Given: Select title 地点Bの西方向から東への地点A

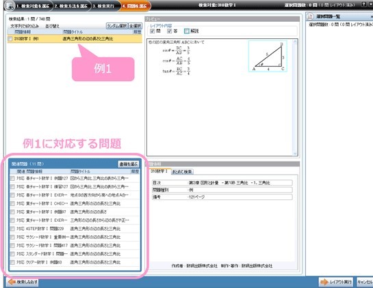Looking at the screenshot, I should [99, 195].
